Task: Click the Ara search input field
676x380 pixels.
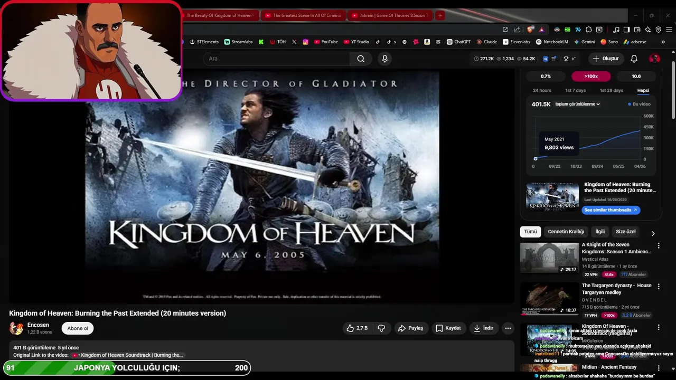Action: coord(276,59)
